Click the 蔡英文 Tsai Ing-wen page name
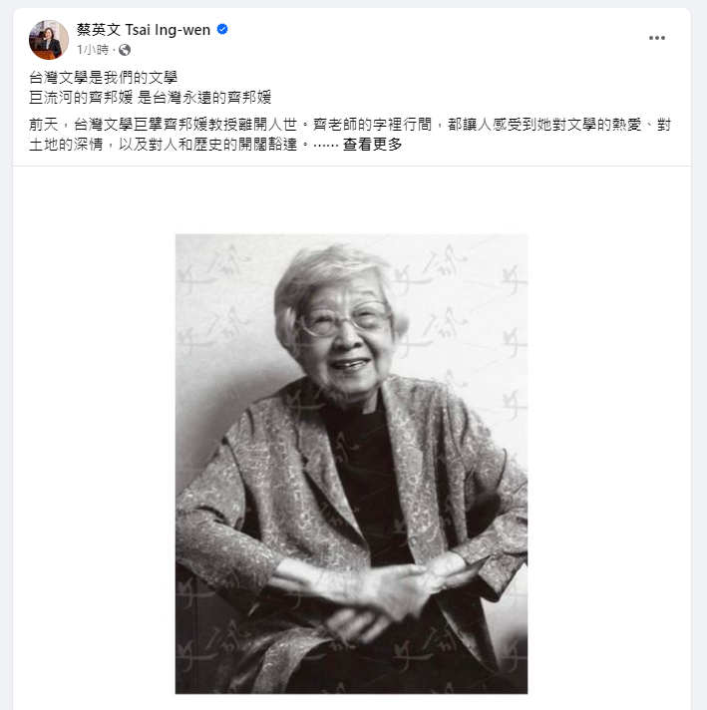707x710 pixels. pyautogui.click(x=144, y=30)
